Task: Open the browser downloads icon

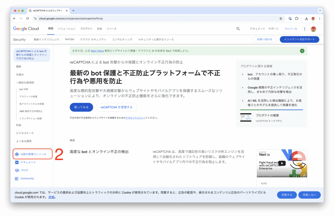Action: [x=306, y=19]
